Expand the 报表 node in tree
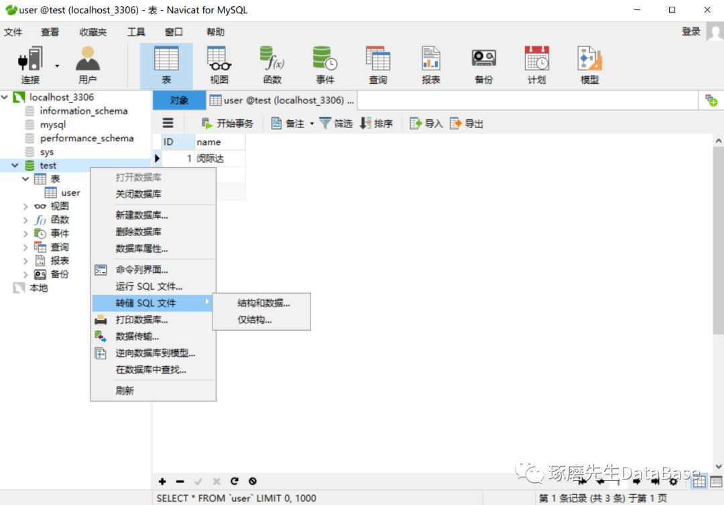 (x=26, y=261)
